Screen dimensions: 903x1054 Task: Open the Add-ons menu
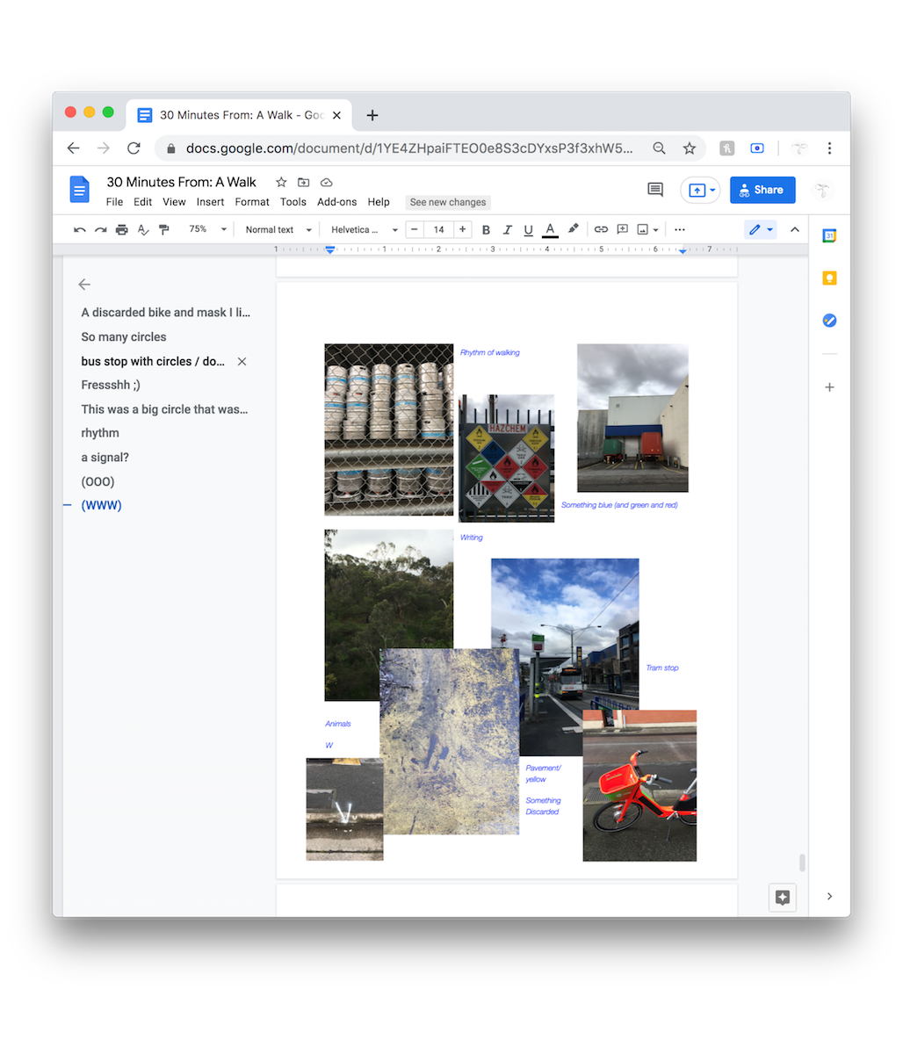point(337,202)
